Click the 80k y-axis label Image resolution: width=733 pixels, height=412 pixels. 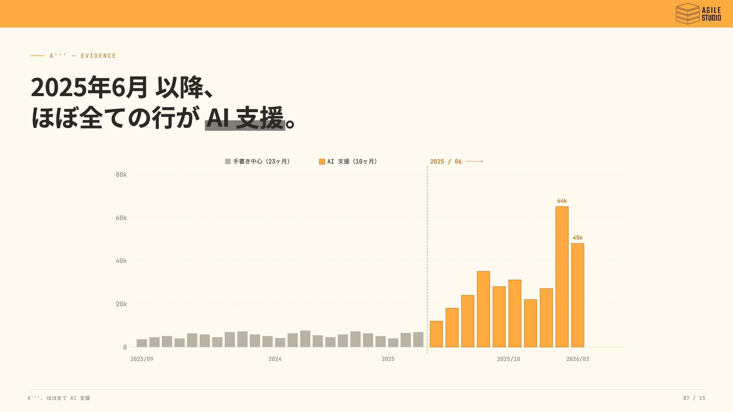(x=121, y=174)
